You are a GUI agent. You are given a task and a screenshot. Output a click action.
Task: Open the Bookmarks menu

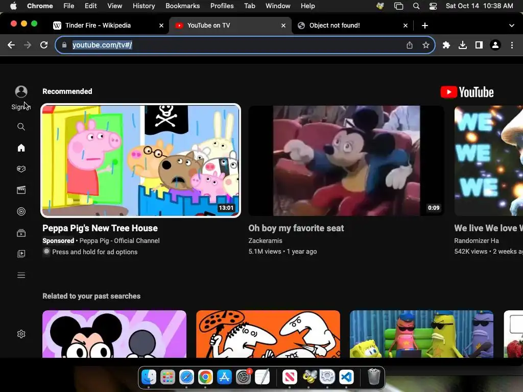(182, 6)
